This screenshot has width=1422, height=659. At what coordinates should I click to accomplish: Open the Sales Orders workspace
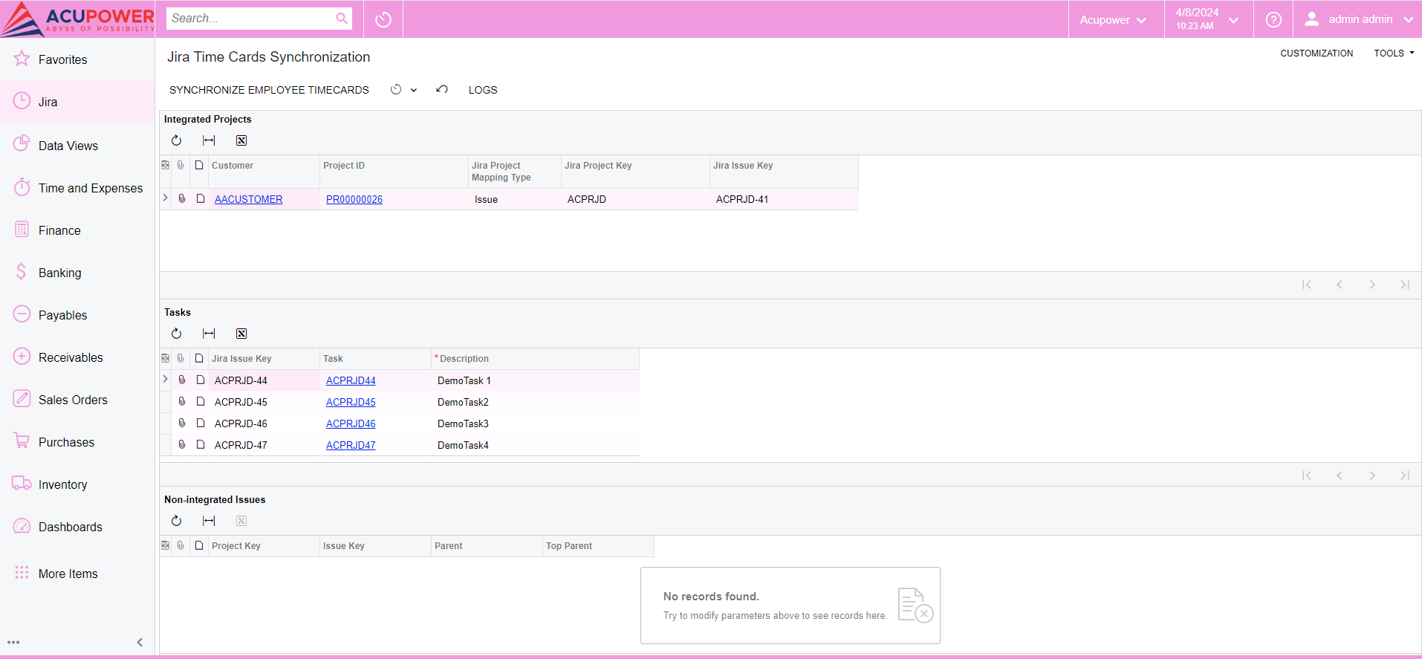(x=77, y=400)
